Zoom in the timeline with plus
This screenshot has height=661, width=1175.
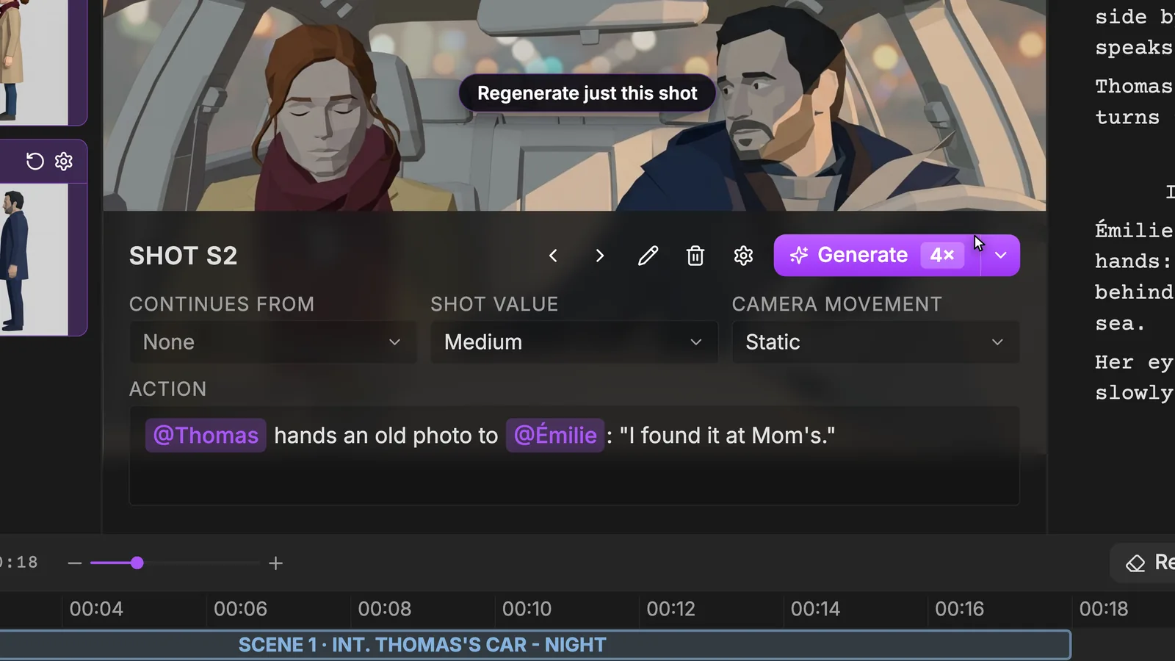pos(275,563)
